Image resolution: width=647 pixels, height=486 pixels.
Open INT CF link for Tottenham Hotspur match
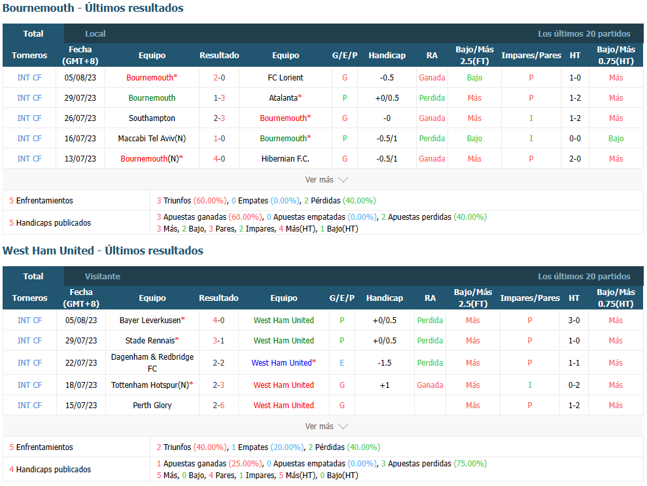(29, 385)
